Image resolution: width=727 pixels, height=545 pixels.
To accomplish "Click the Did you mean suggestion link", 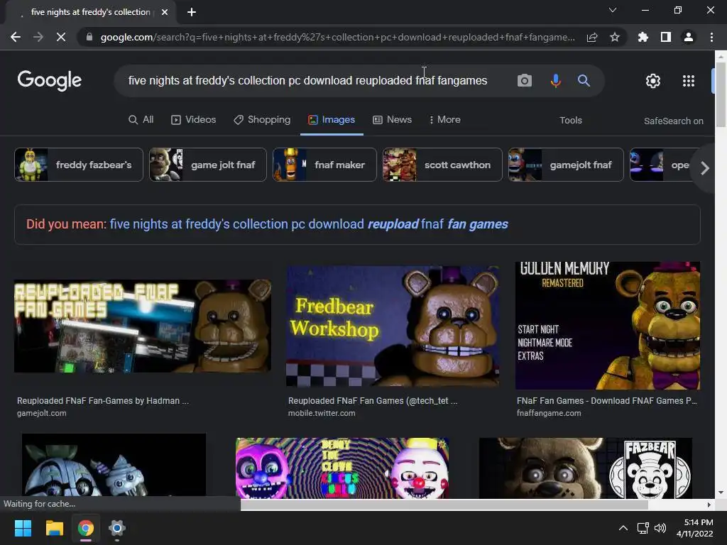I will pos(309,224).
